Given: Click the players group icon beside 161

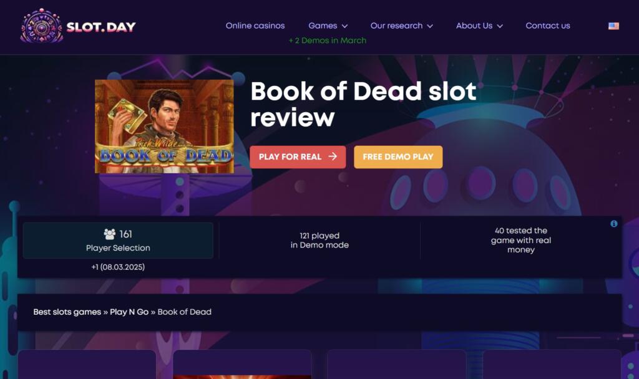Looking at the screenshot, I should click(110, 234).
